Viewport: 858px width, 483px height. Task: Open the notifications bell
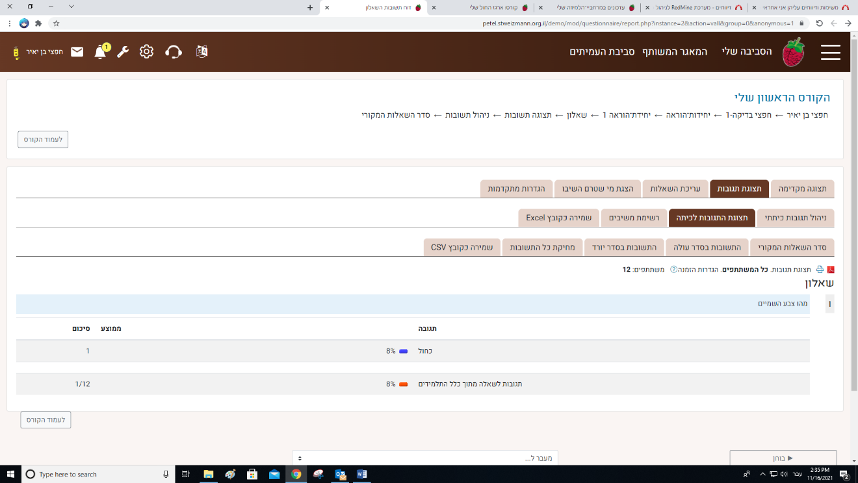coord(100,52)
